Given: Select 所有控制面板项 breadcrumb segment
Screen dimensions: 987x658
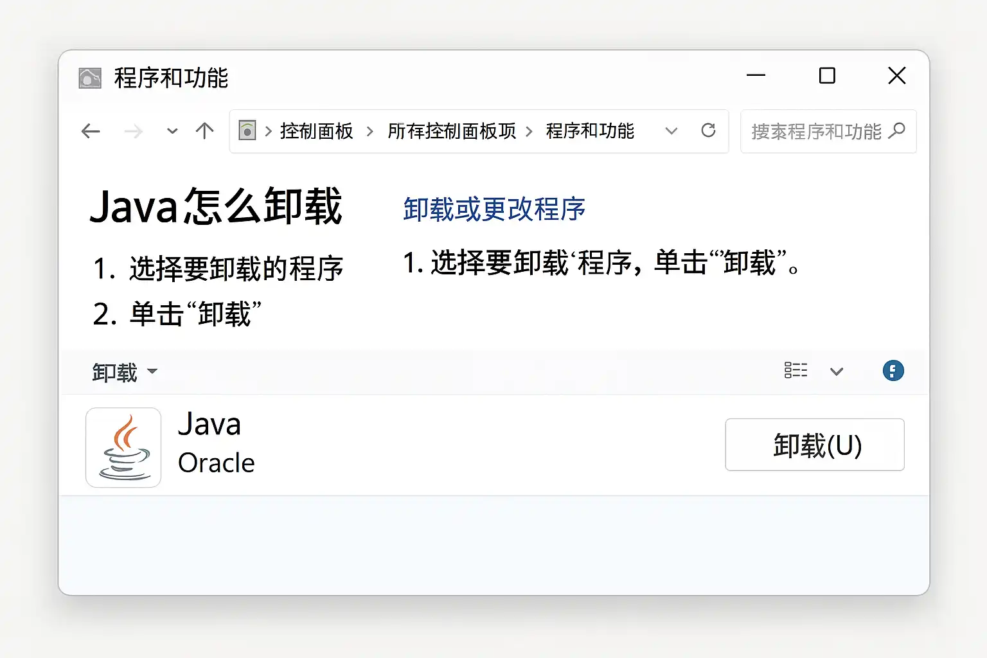Looking at the screenshot, I should (452, 131).
